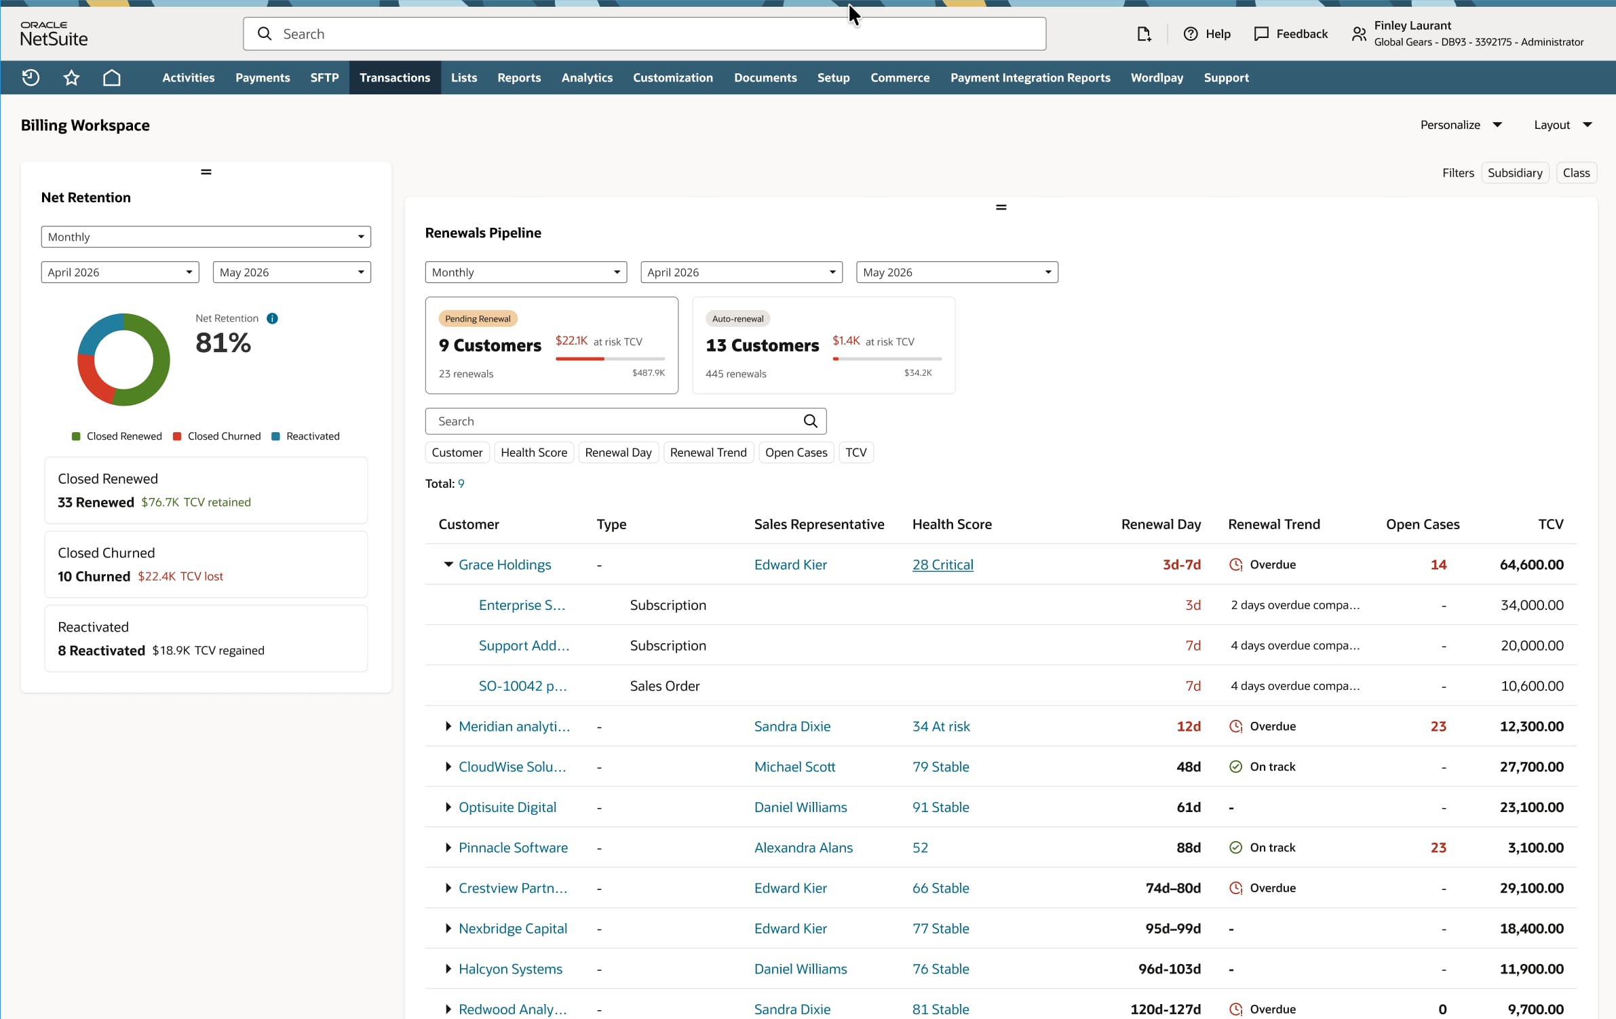The height and width of the screenshot is (1019, 1616).
Task: Click the global Search field
Action: coord(645,34)
